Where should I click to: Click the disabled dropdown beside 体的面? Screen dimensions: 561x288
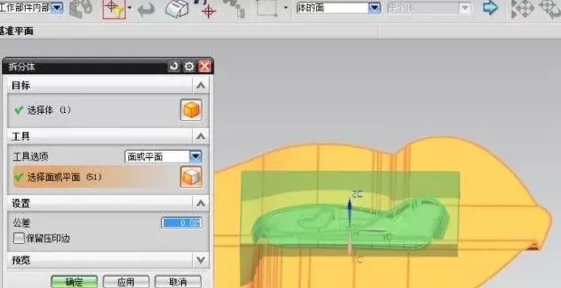click(x=429, y=8)
